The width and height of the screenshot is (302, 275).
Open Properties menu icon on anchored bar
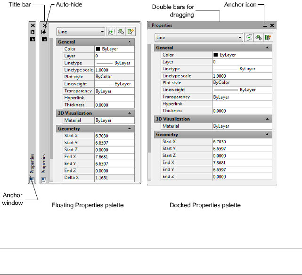[33, 39]
